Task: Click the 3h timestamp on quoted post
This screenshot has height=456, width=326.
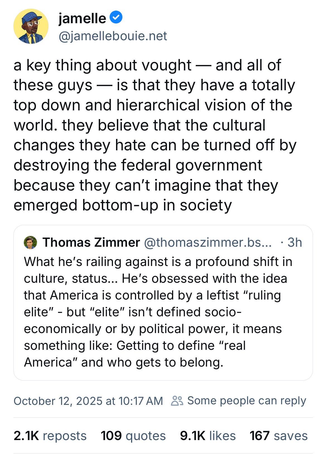Action: [294, 242]
